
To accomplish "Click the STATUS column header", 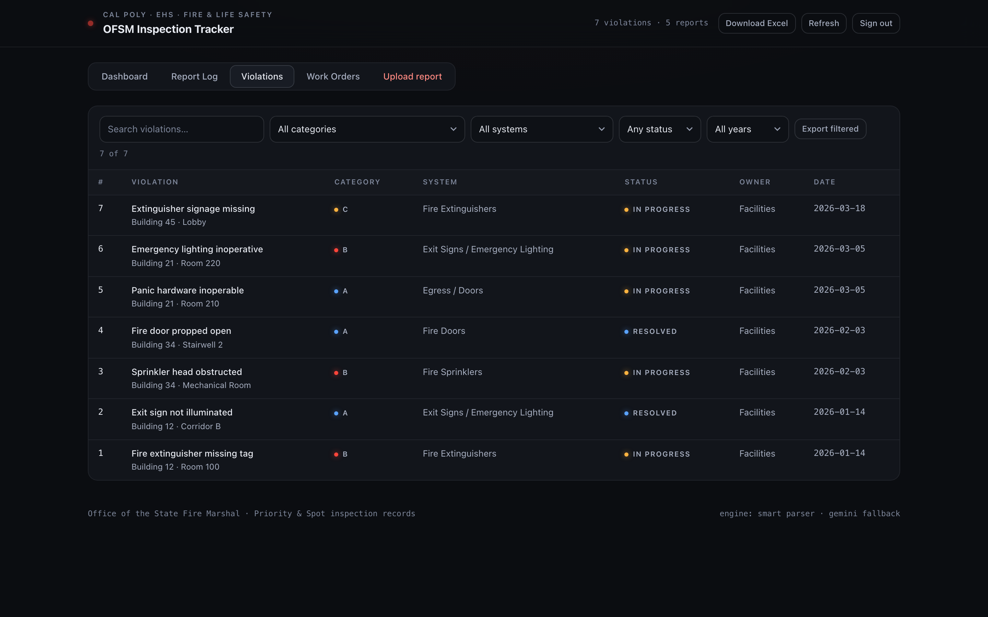I will click(641, 182).
